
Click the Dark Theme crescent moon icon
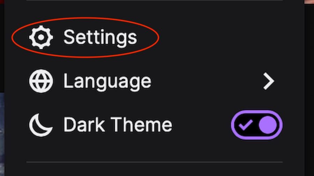[41, 125]
